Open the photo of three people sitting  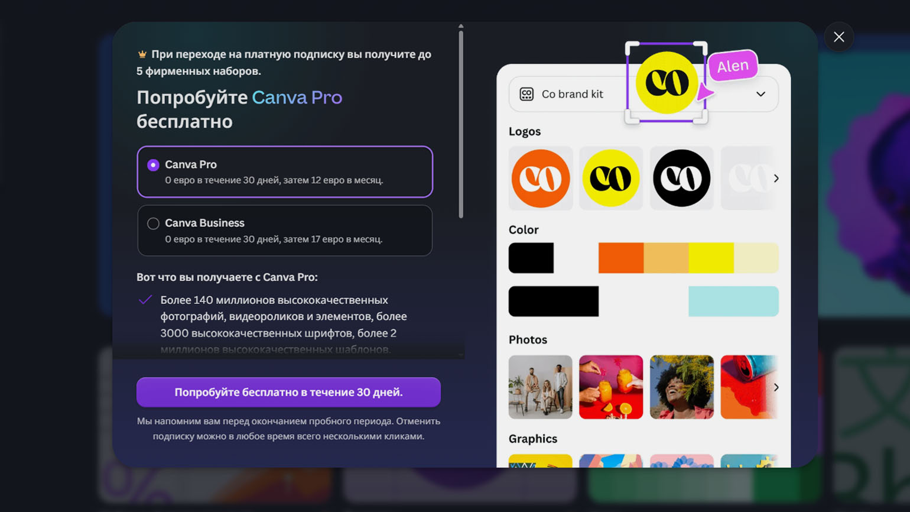541,387
